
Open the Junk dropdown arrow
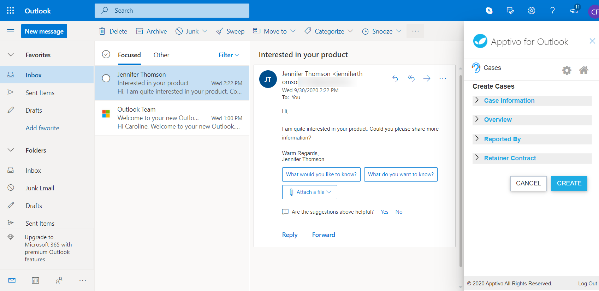[204, 31]
